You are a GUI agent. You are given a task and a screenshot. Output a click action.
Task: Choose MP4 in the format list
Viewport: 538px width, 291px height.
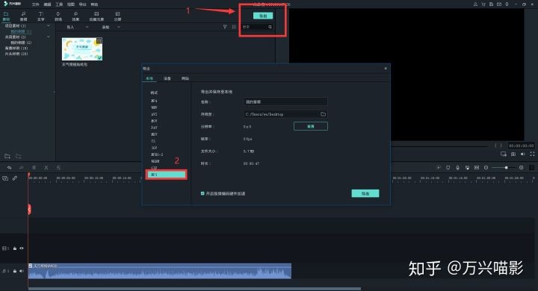(x=154, y=101)
